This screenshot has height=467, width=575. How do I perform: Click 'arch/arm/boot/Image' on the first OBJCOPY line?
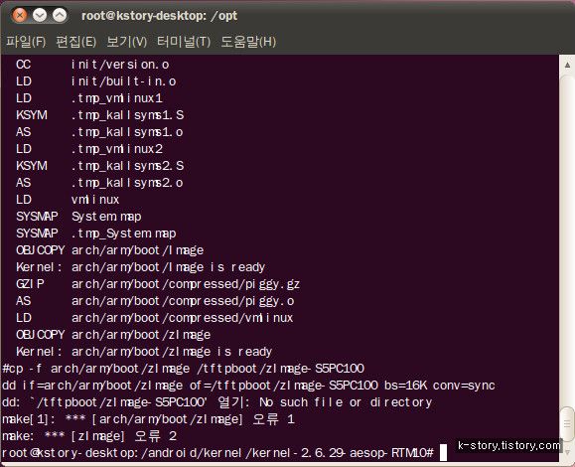[x=137, y=250]
